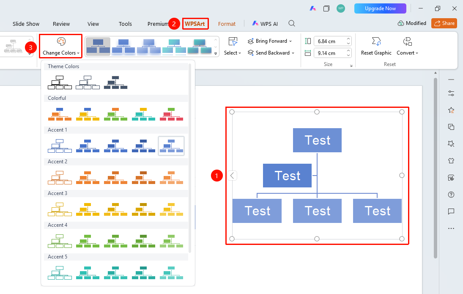Open the Slide Show tab

pos(26,24)
